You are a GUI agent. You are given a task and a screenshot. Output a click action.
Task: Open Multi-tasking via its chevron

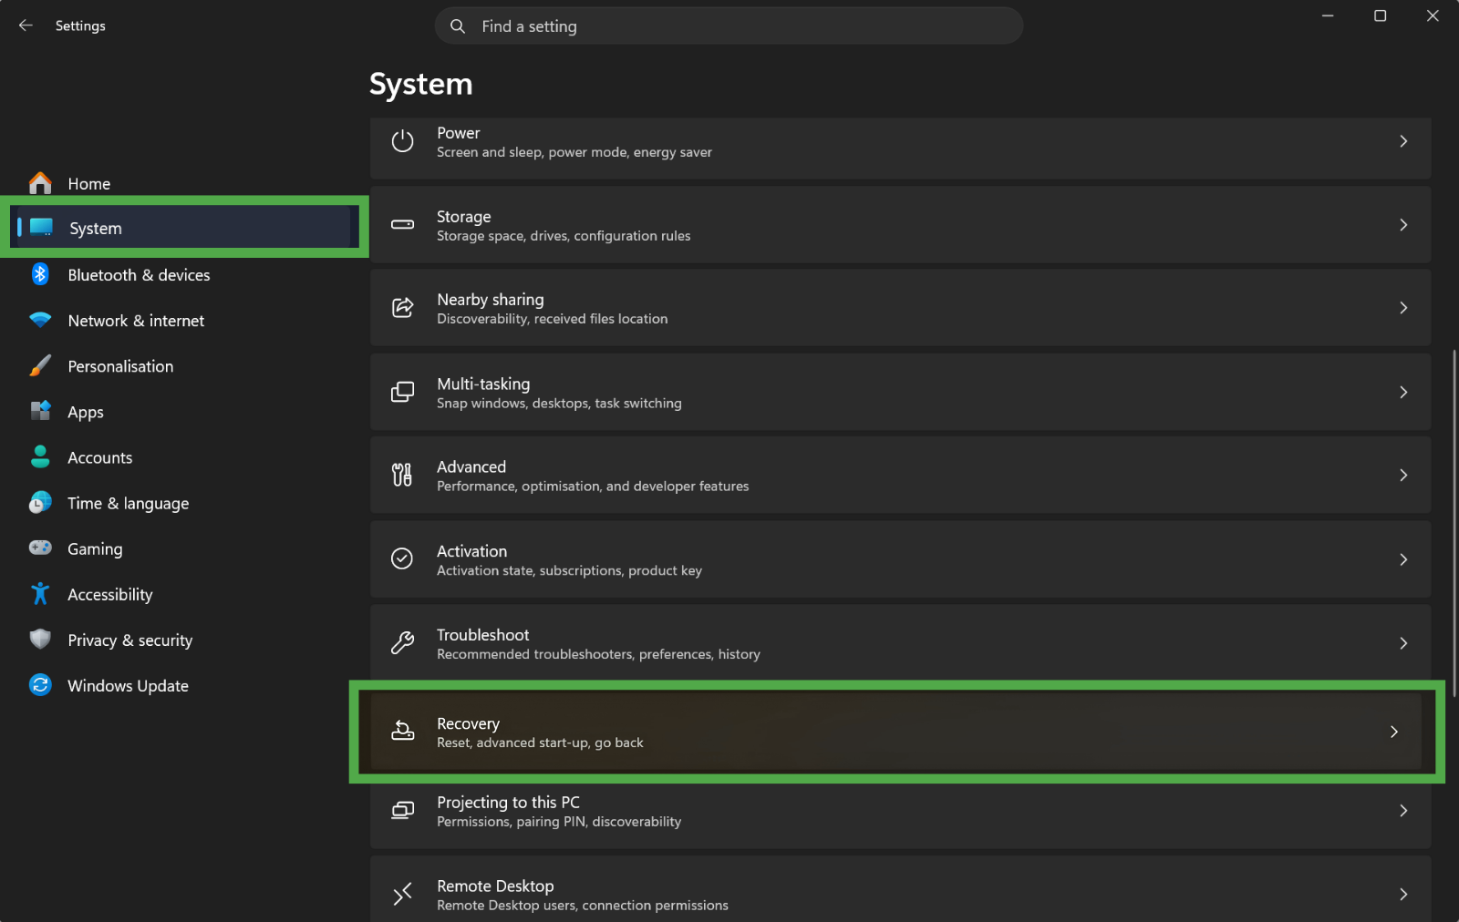pyautogui.click(x=1403, y=392)
